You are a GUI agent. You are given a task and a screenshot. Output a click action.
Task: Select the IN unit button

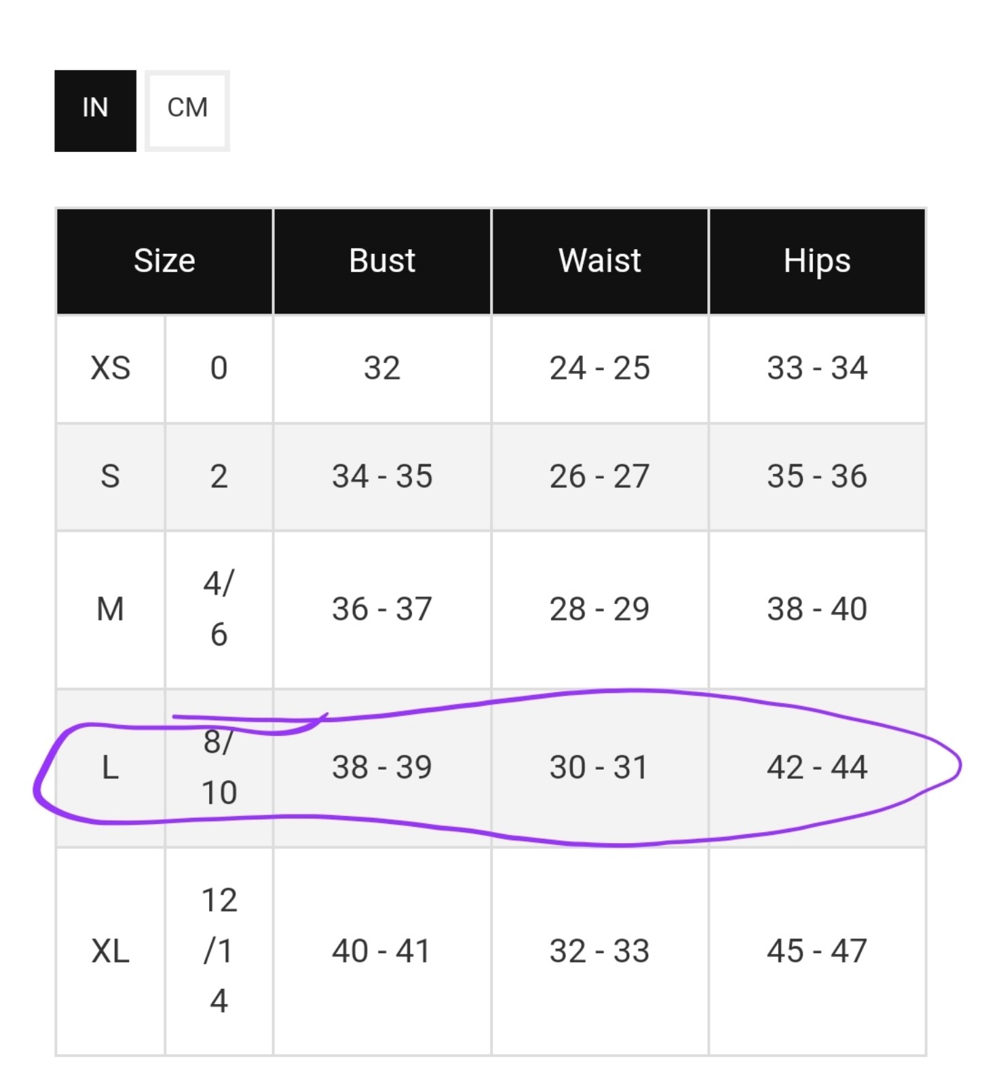[x=95, y=111]
